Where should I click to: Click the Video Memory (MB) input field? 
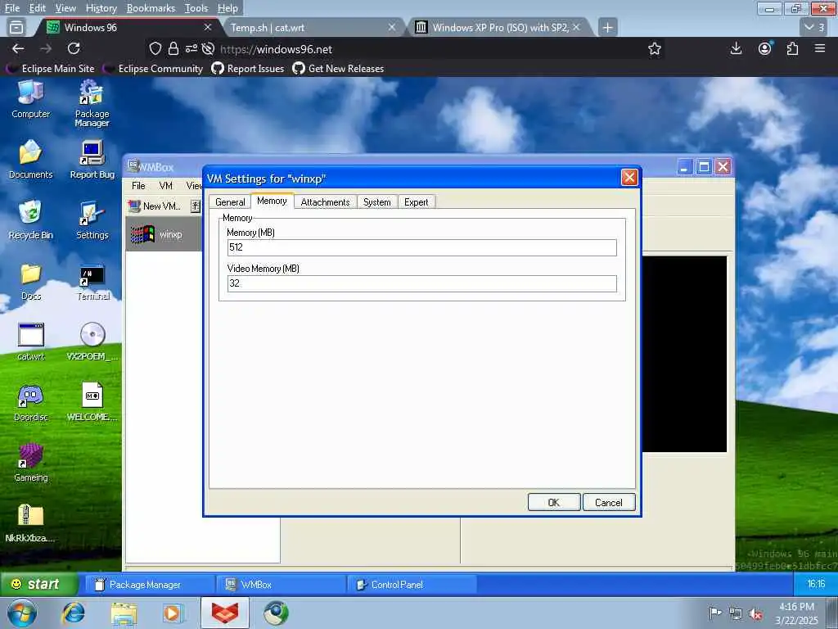coord(421,283)
